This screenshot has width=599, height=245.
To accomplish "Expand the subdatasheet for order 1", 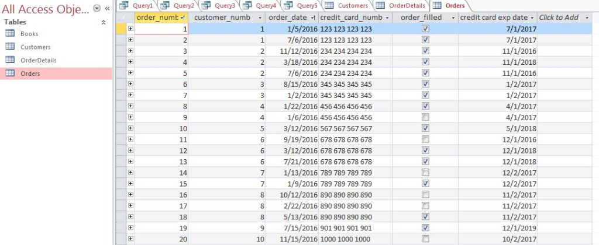I will tap(130, 28).
